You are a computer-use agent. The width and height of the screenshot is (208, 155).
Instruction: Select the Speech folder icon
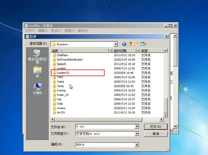pyautogui.click(x=54, y=64)
